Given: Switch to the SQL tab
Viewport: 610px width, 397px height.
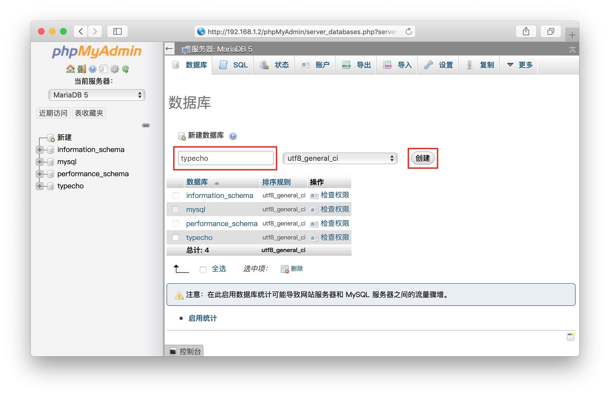Looking at the screenshot, I should click(x=233, y=65).
